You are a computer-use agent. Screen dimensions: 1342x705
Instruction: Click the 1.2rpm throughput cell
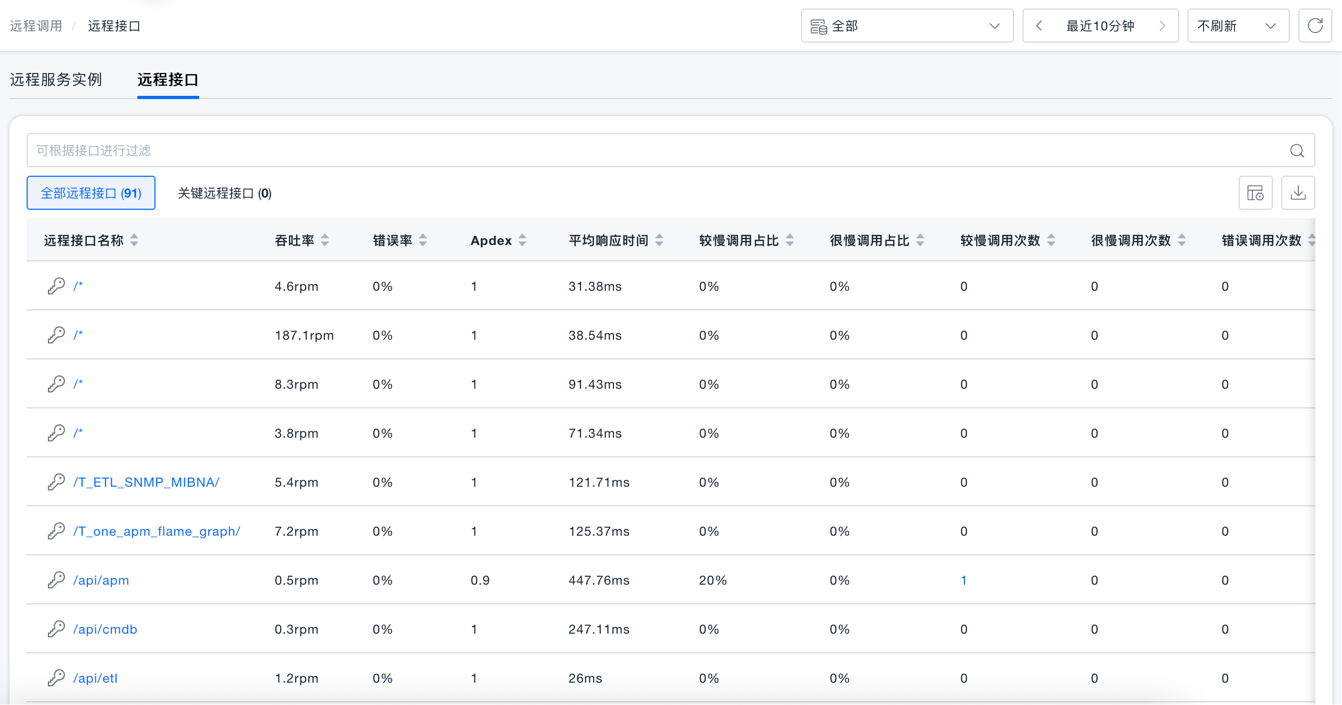point(296,678)
